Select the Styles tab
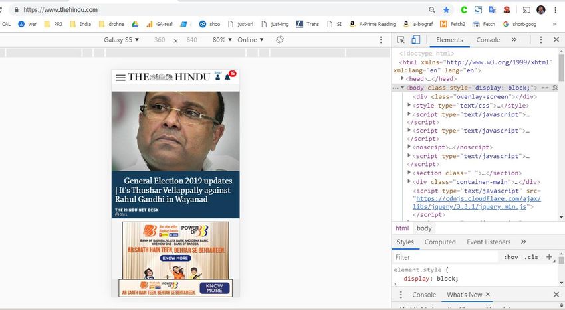This screenshot has height=310, width=565. pos(405,242)
